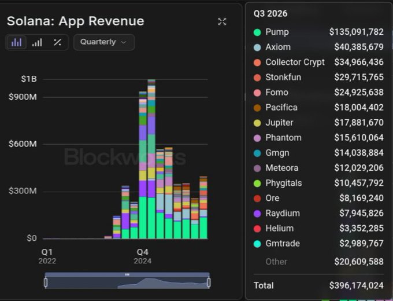Click the Phantom label
This screenshot has height=301, width=393.
(283, 138)
